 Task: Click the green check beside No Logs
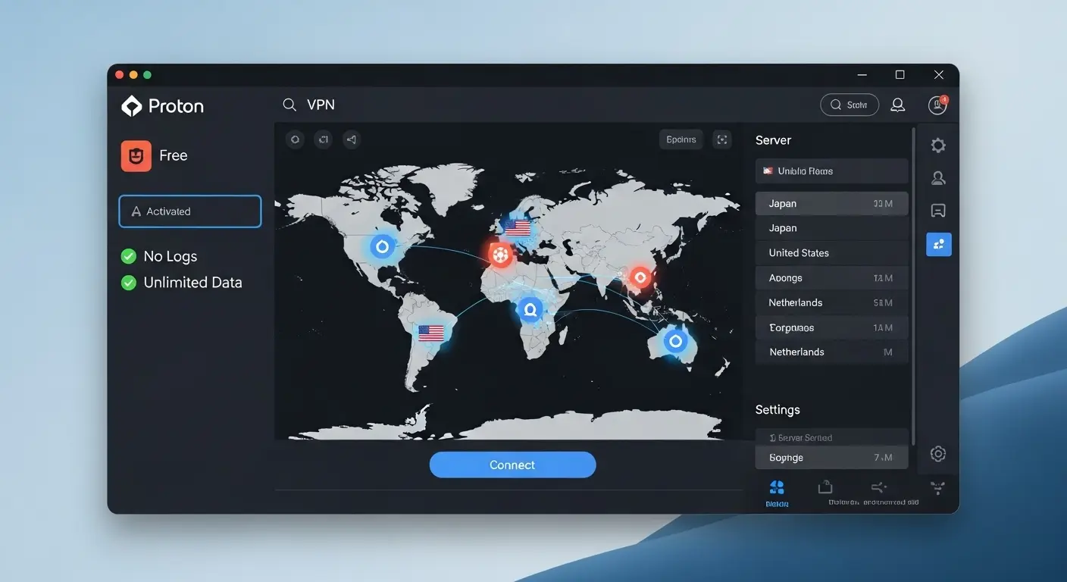pyautogui.click(x=129, y=256)
